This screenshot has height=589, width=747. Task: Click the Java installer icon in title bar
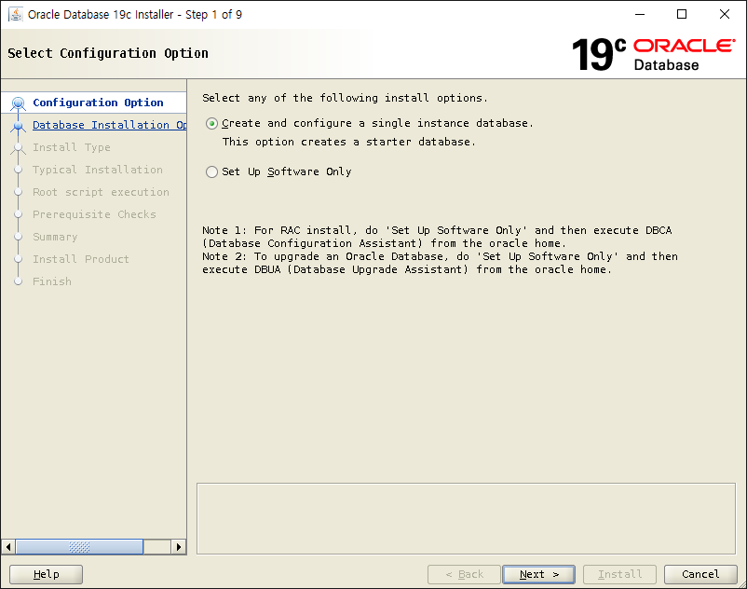16,14
